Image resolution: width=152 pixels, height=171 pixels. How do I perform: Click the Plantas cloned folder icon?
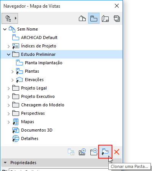click(20, 71)
